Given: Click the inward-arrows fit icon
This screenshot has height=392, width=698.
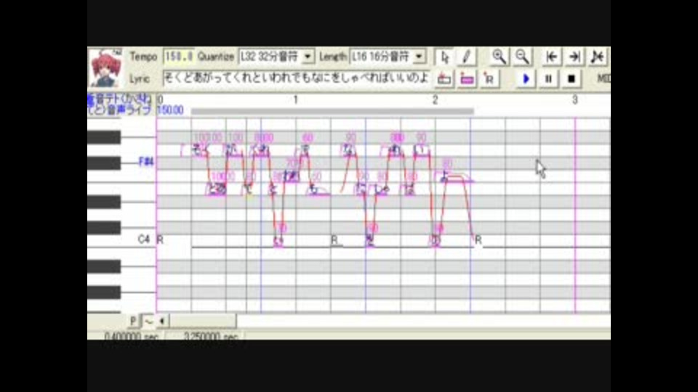Looking at the screenshot, I should coord(598,57).
